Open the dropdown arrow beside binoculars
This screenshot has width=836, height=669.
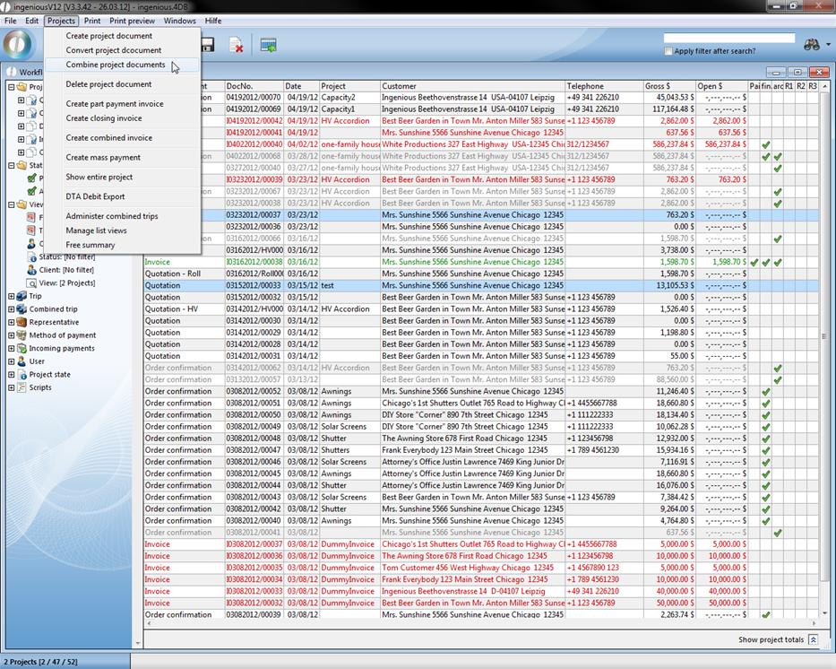click(x=829, y=45)
